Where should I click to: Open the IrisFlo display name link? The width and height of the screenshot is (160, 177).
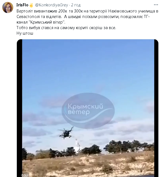click(22, 5)
